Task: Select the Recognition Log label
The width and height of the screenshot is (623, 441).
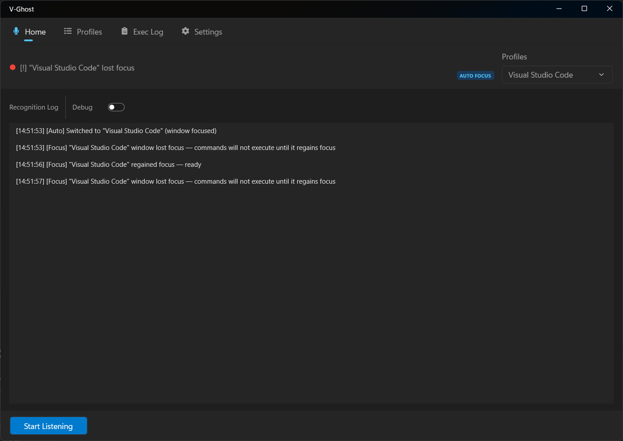Action: (x=34, y=107)
